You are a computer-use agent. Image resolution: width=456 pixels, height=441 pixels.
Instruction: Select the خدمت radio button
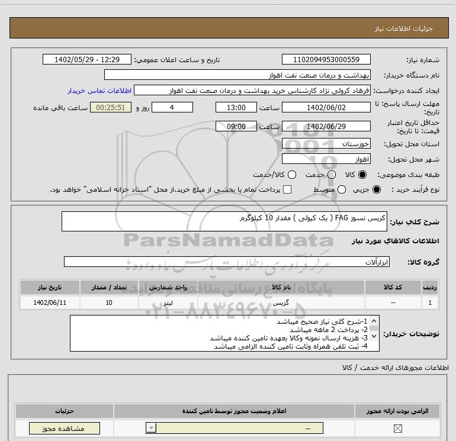coord(332,175)
